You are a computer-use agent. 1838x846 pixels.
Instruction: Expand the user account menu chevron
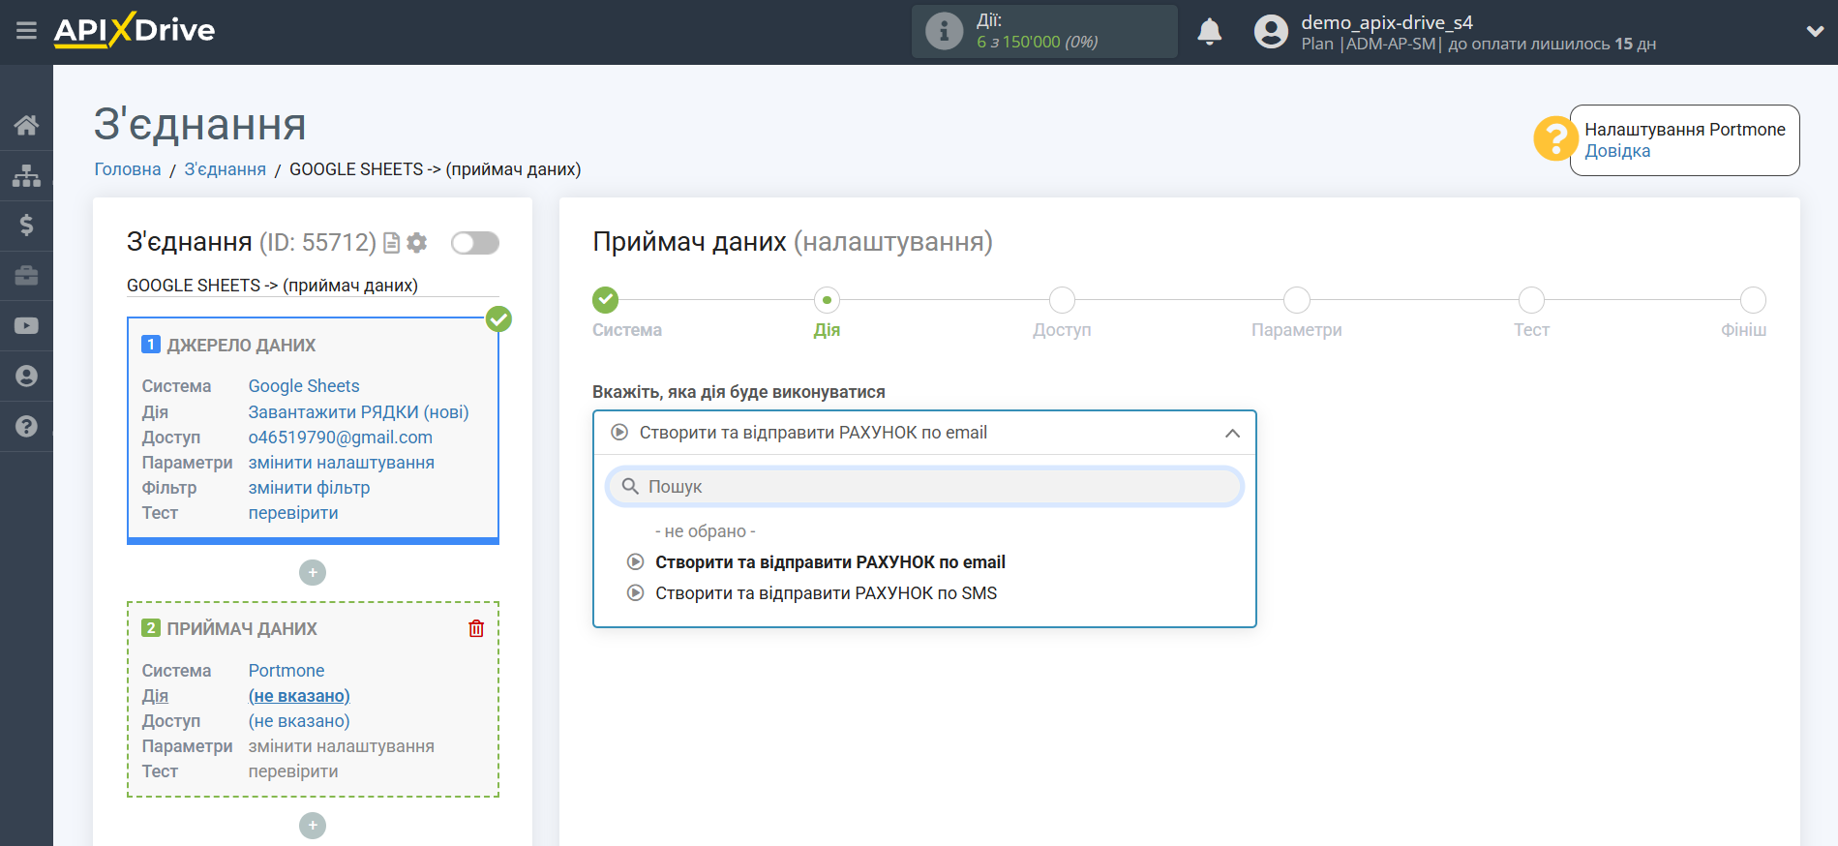click(1814, 32)
